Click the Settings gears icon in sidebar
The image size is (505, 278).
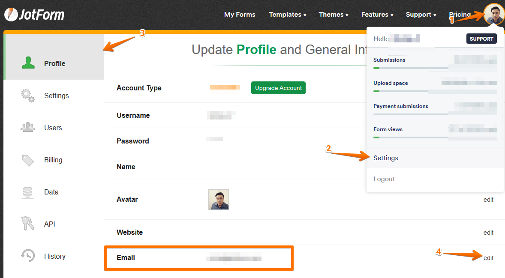coord(28,96)
